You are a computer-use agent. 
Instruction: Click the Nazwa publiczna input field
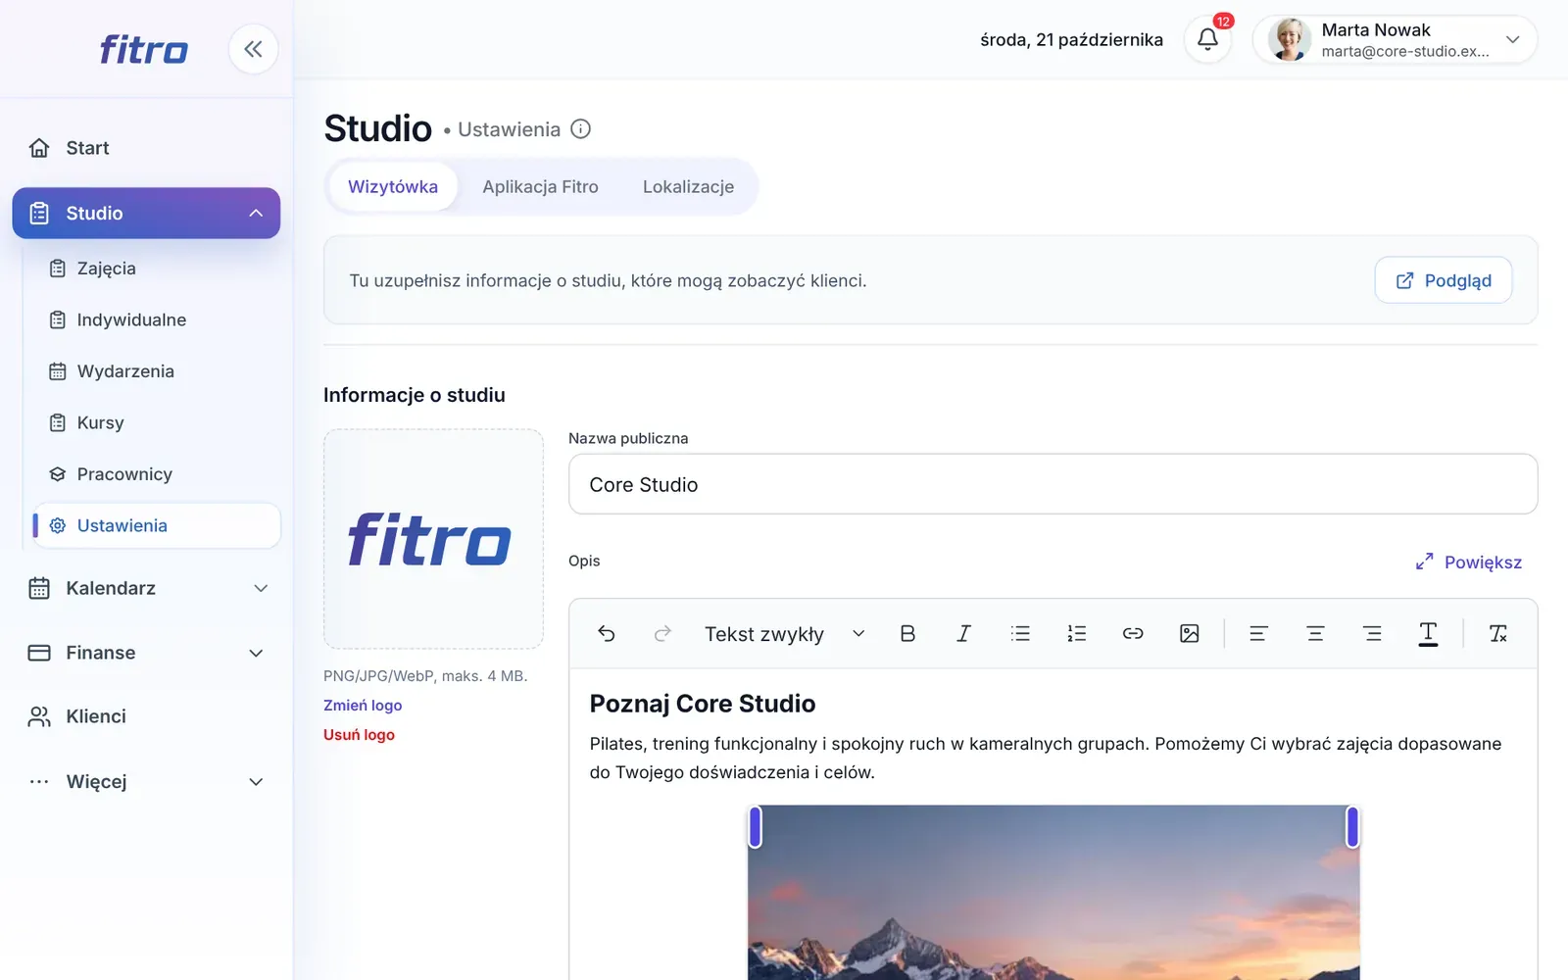pyautogui.click(x=1053, y=484)
